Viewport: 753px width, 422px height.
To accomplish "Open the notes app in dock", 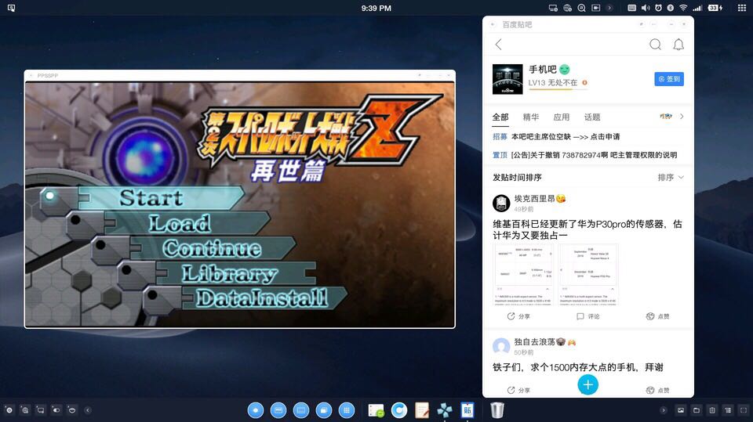I will click(x=422, y=410).
